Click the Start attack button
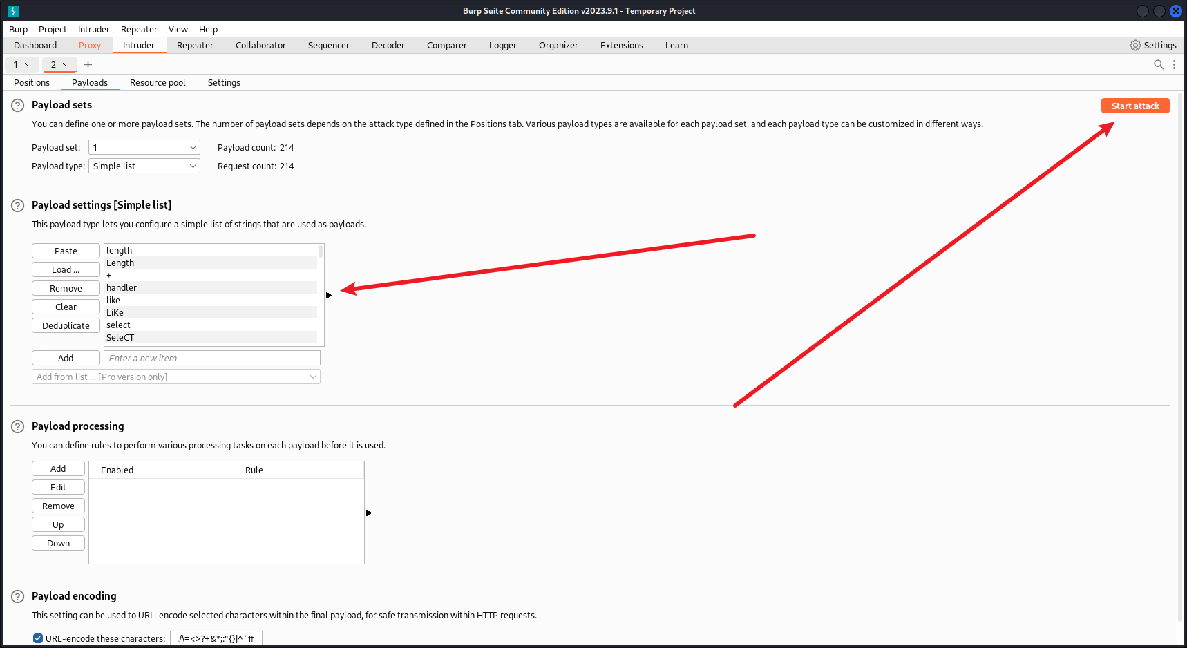The width and height of the screenshot is (1187, 648). [1135, 106]
